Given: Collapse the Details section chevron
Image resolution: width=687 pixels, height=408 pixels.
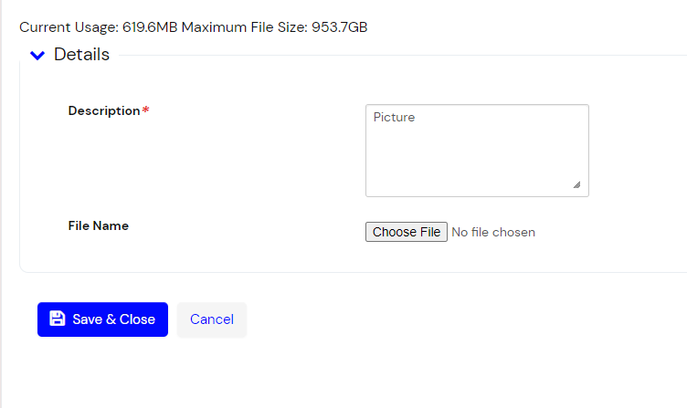Looking at the screenshot, I should pos(37,56).
